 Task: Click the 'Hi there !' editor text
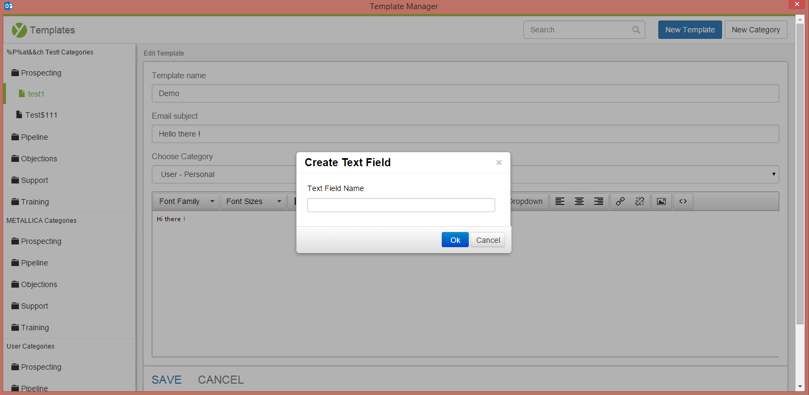171,219
